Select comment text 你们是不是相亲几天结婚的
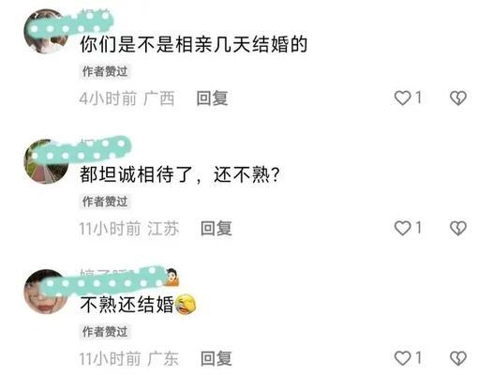 pos(194,44)
